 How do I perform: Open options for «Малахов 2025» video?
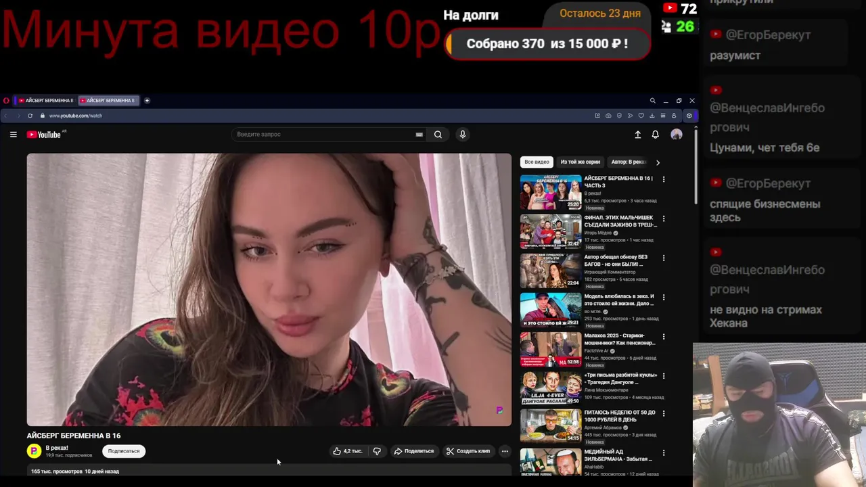tap(664, 336)
